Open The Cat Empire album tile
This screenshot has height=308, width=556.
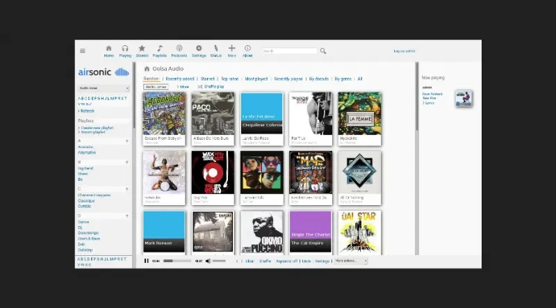pyautogui.click(x=311, y=232)
